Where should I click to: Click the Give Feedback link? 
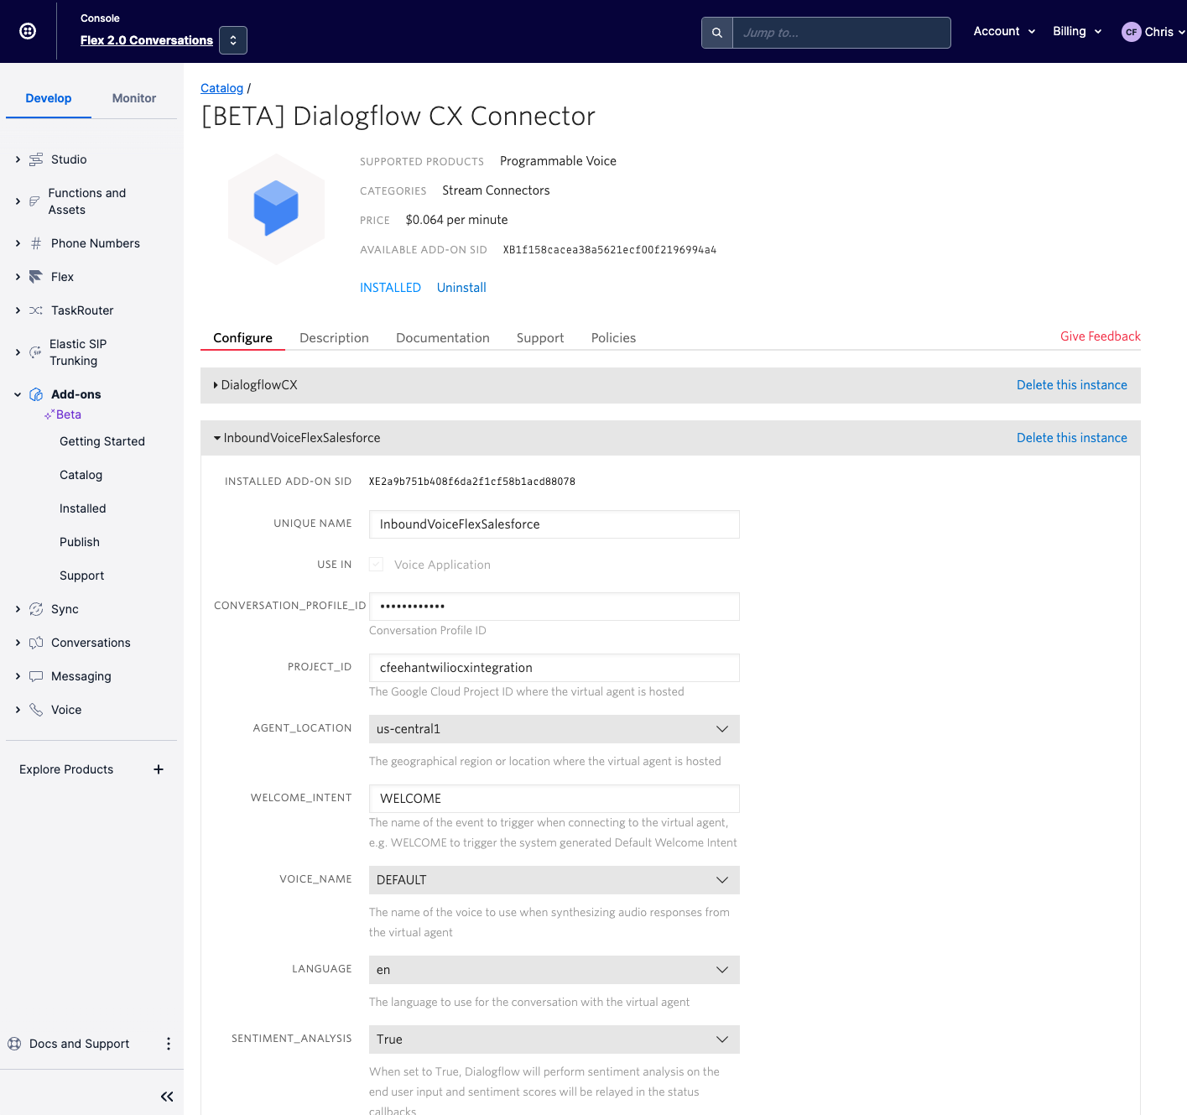click(x=1101, y=336)
